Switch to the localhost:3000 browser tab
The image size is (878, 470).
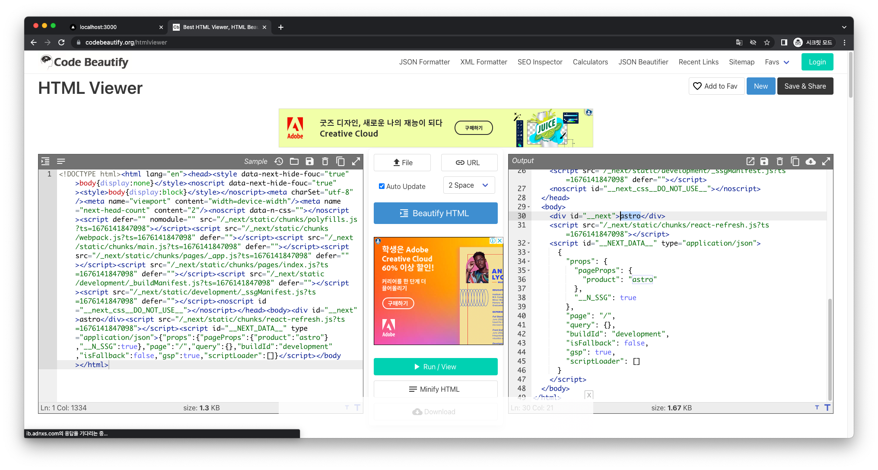pyautogui.click(x=99, y=27)
